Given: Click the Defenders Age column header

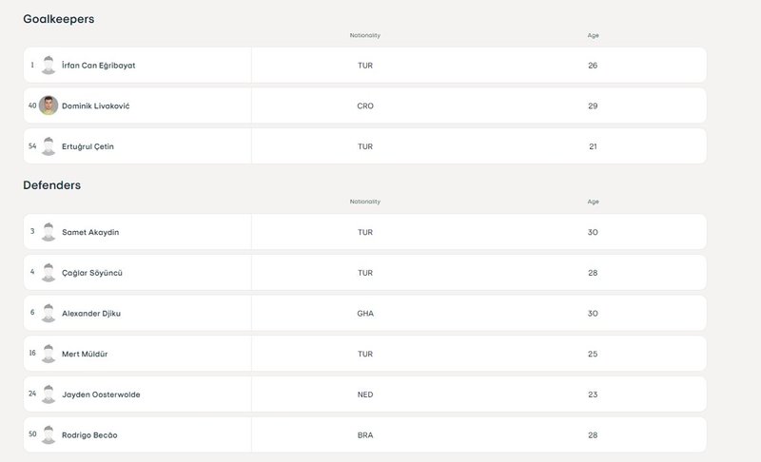Looking at the screenshot, I should click(x=594, y=202).
